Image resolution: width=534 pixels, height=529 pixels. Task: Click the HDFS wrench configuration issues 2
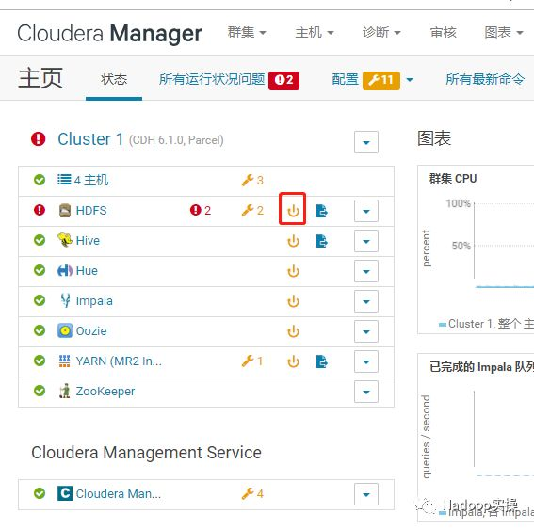coord(252,210)
